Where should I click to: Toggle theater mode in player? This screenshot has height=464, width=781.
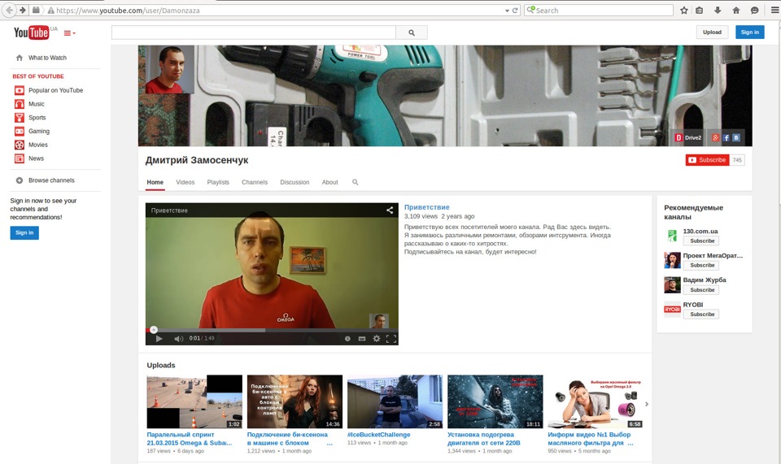pos(362,339)
